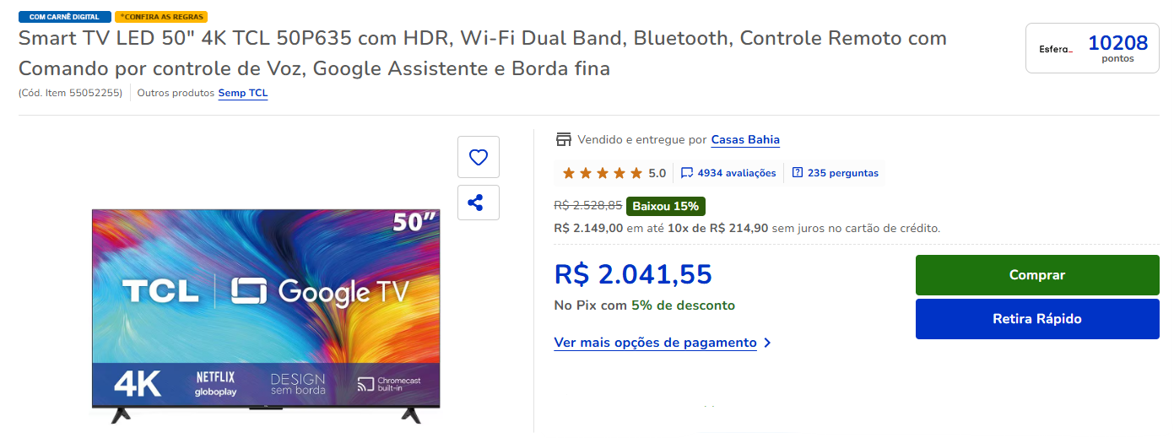Click the green Comprar button
This screenshot has height=438, width=1174.
(x=1037, y=275)
